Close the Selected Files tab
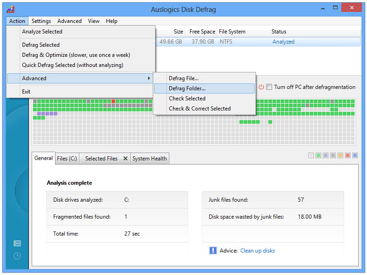 126,158
